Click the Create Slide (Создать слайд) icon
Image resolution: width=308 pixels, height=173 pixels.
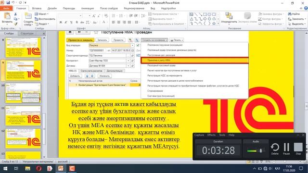(x=28, y=16)
